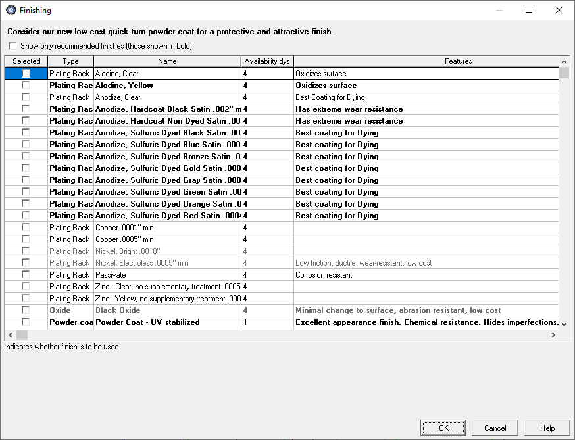The image size is (575, 440).
Task: Check Anodize, Hardcoat Non Dyed Satin finish
Action: coord(26,120)
